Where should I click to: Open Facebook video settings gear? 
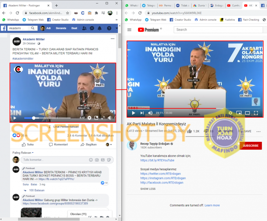(x=89, y=118)
